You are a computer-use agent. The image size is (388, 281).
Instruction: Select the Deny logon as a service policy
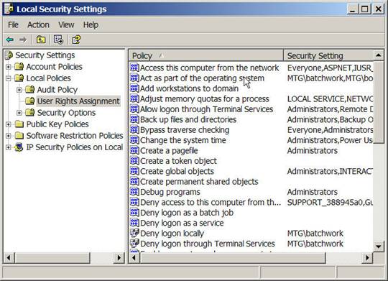(x=182, y=223)
